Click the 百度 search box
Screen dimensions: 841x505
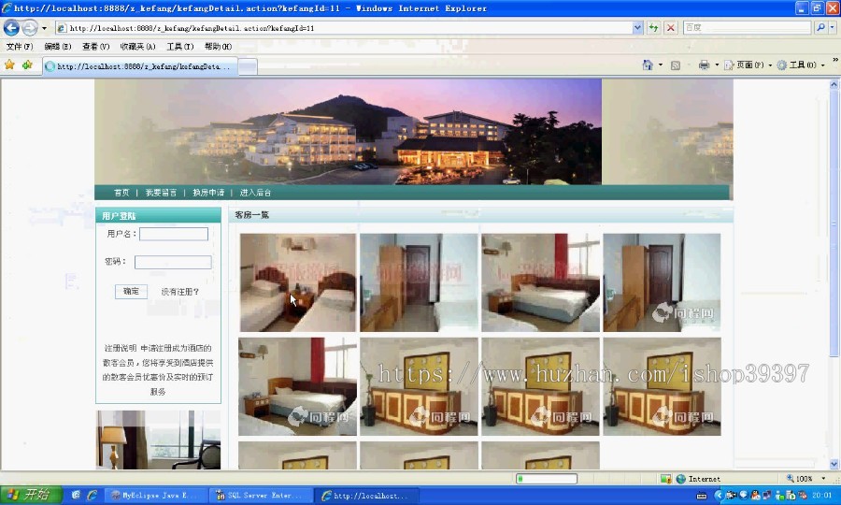pos(748,27)
